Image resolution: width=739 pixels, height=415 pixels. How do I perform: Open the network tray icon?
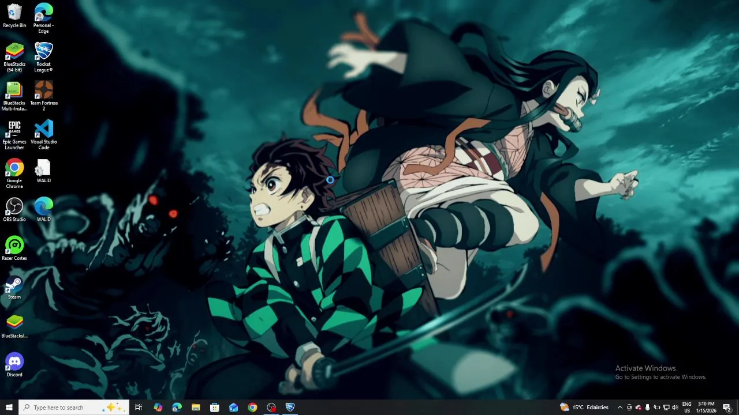pyautogui.click(x=666, y=408)
